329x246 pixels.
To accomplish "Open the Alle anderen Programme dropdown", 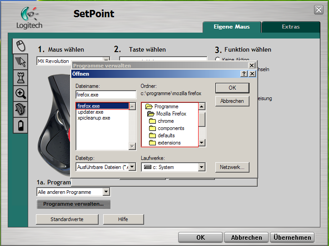I will [106, 192].
